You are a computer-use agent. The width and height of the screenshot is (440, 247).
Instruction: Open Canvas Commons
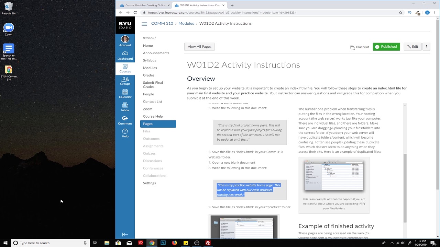[x=125, y=120]
